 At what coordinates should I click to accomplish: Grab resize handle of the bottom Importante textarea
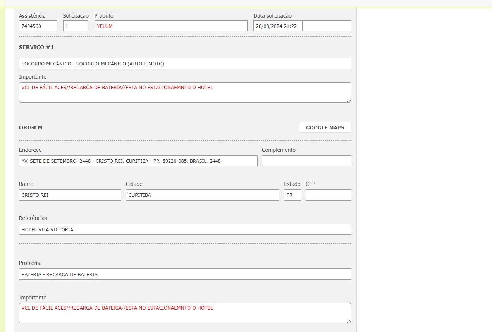[x=349, y=321]
